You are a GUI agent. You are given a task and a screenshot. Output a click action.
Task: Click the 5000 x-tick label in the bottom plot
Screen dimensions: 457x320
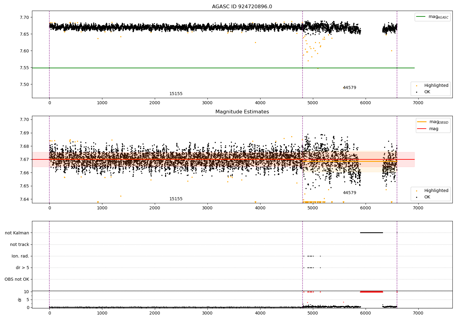click(x=313, y=313)
